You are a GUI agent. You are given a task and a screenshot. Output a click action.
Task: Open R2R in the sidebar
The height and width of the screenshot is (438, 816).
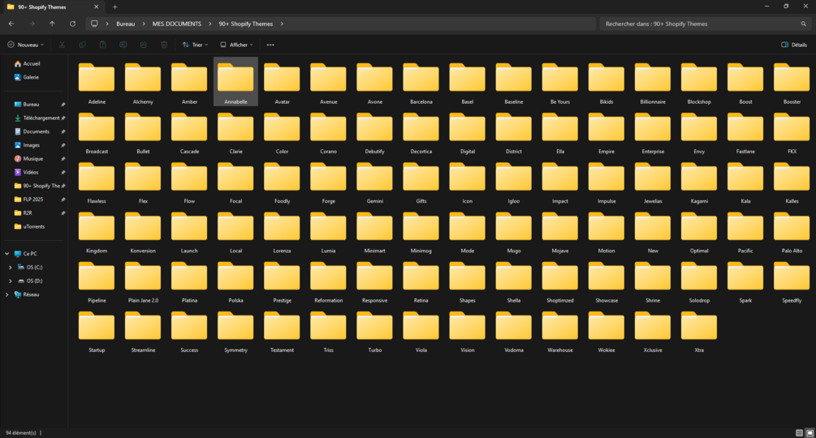(x=27, y=213)
